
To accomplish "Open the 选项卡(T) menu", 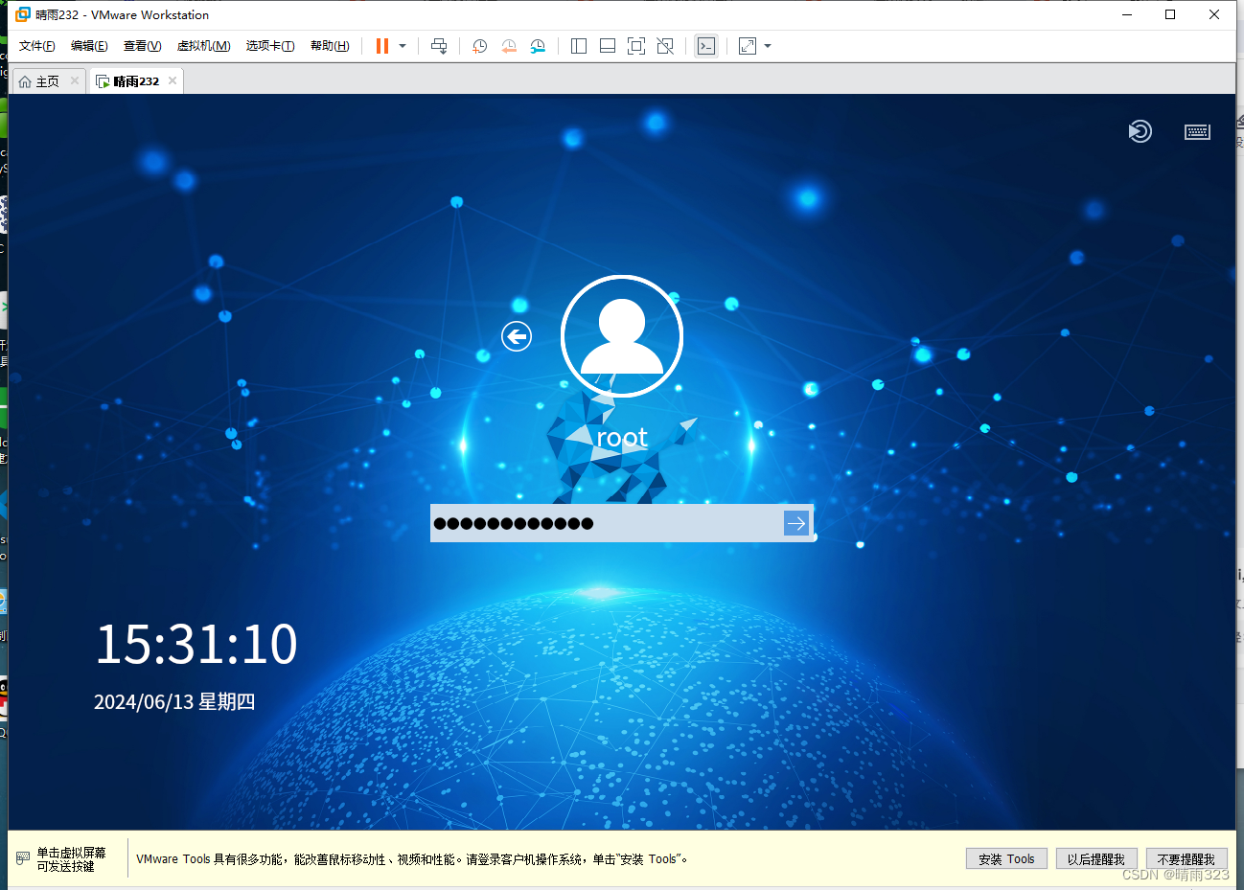I will coord(270,46).
